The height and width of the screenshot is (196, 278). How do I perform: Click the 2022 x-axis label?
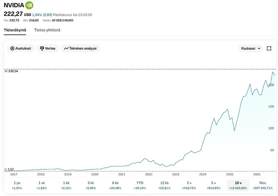pyautogui.click(x=149, y=174)
